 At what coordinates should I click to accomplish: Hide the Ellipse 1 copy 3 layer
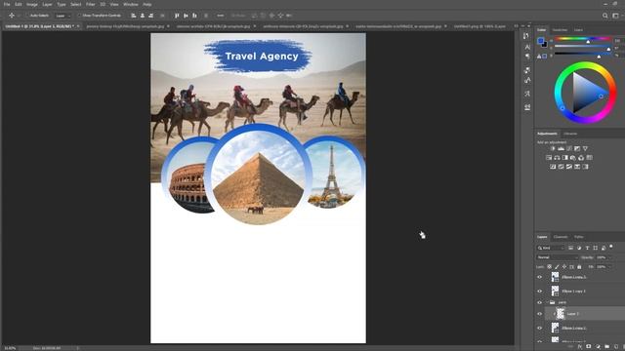(x=540, y=292)
